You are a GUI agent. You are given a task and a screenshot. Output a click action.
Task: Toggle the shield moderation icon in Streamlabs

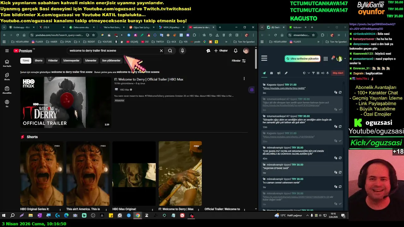coord(304,73)
